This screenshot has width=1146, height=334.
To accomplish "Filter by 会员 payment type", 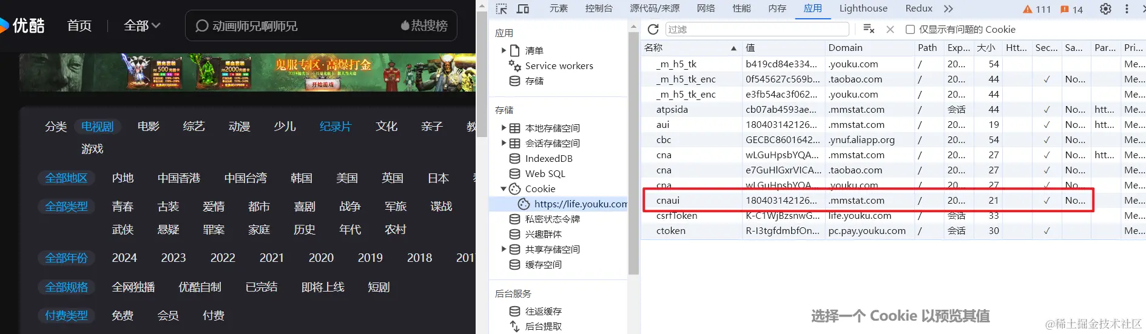I will pyautogui.click(x=168, y=316).
